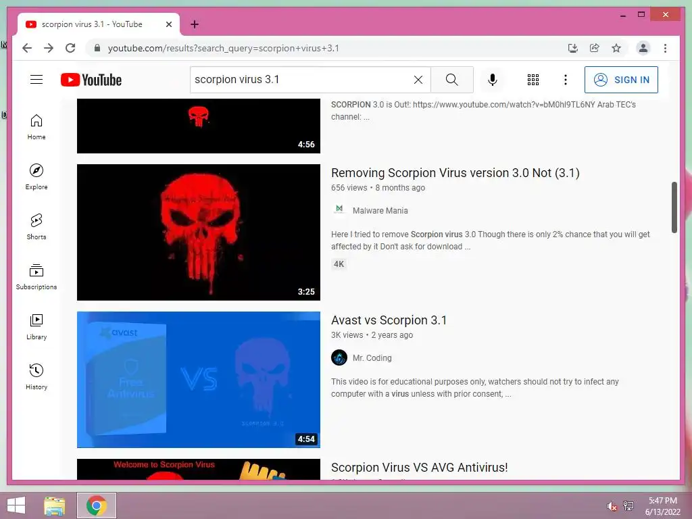Click '3K views • 2 years ago' text
692x519 pixels.
(372, 335)
